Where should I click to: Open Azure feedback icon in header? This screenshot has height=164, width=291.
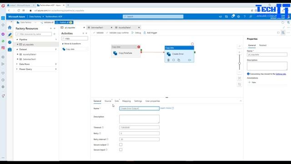coord(251,16)
